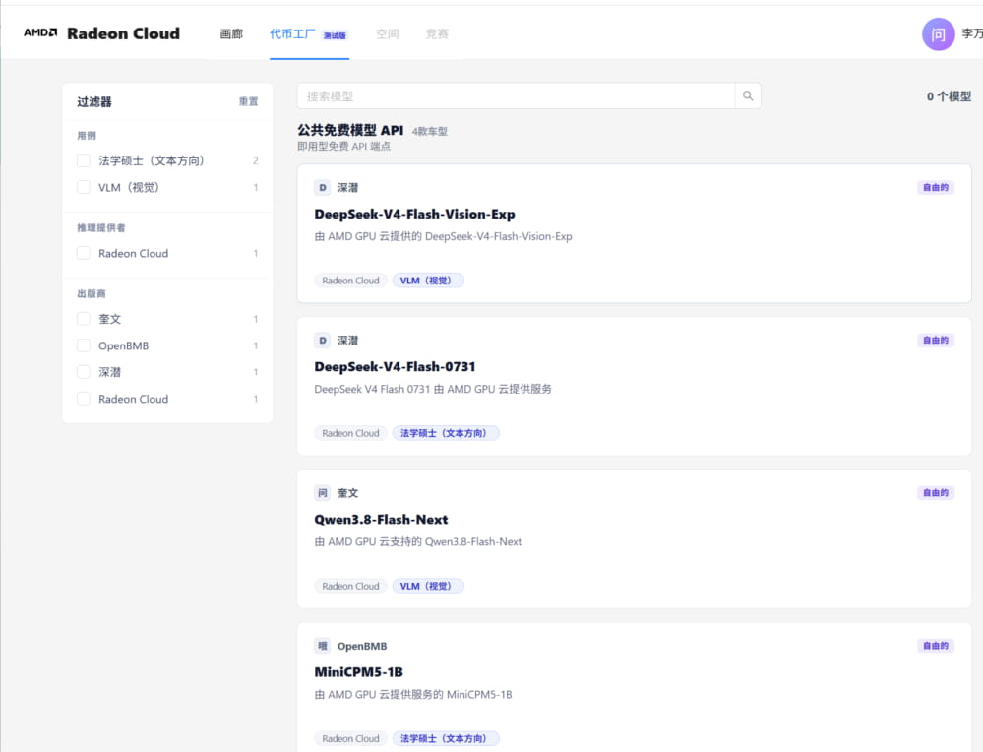Click 自由的 badge on DeepSeek-V4-Flash-Vision-Exp card
The width and height of the screenshot is (983, 752).
coord(936,187)
